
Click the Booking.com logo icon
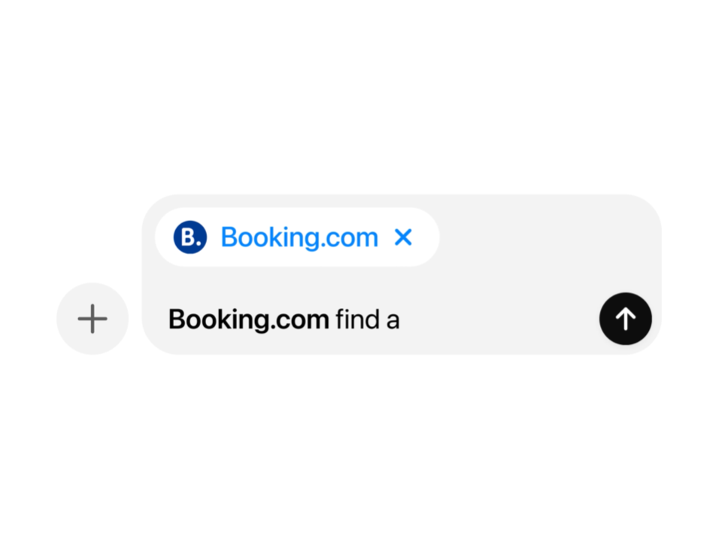pyautogui.click(x=190, y=237)
